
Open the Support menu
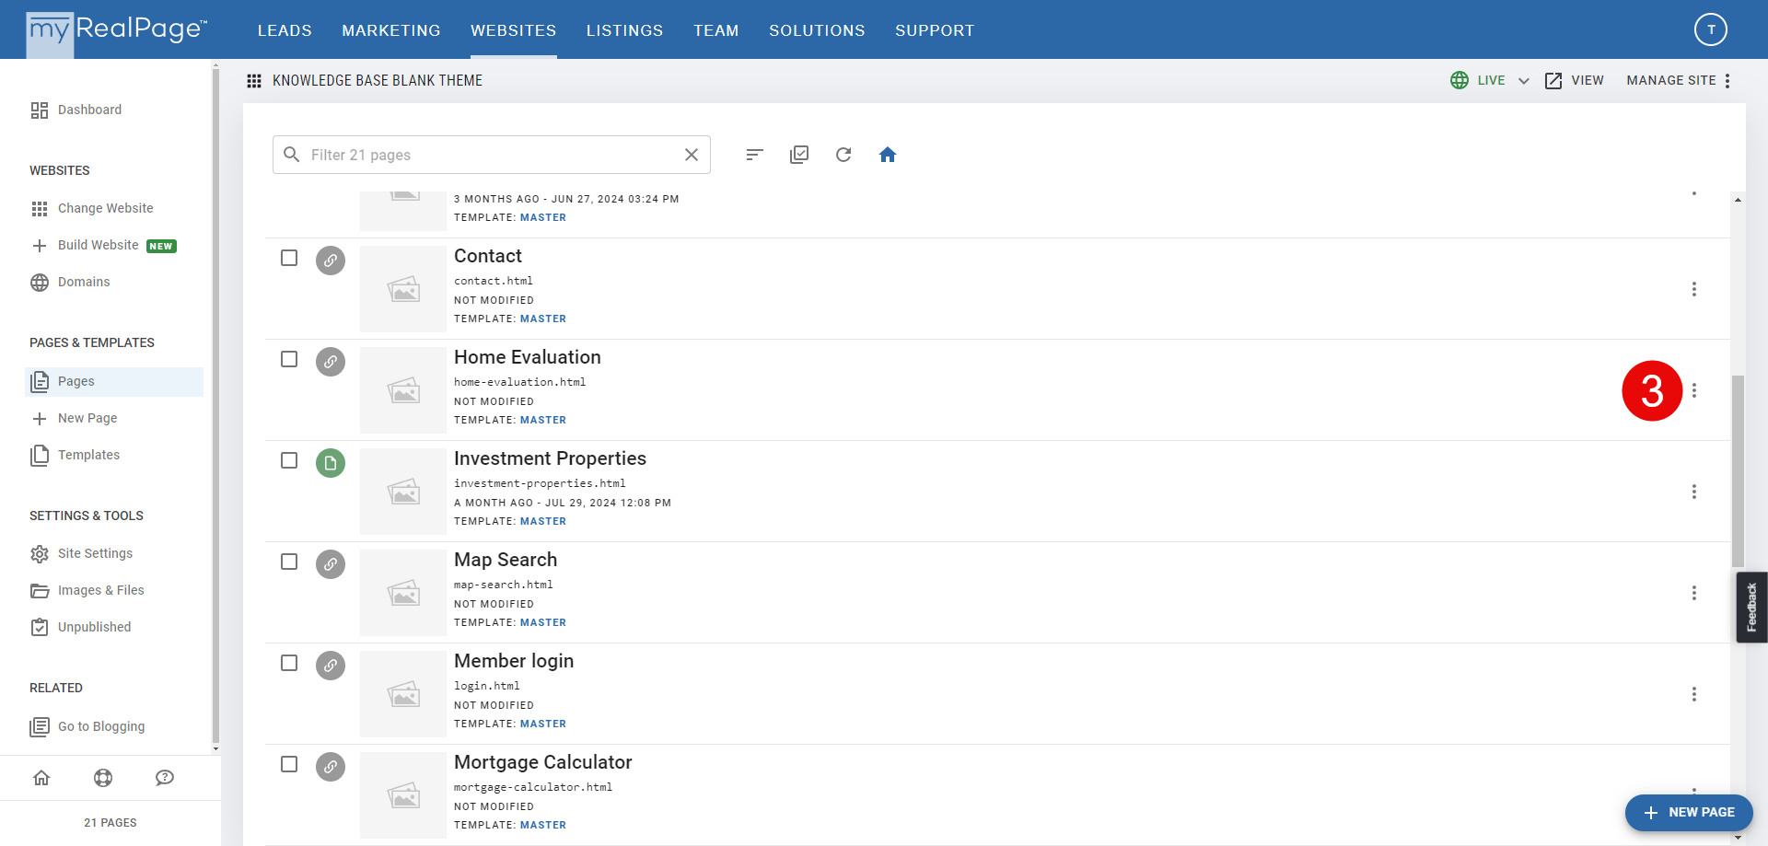coord(935,30)
